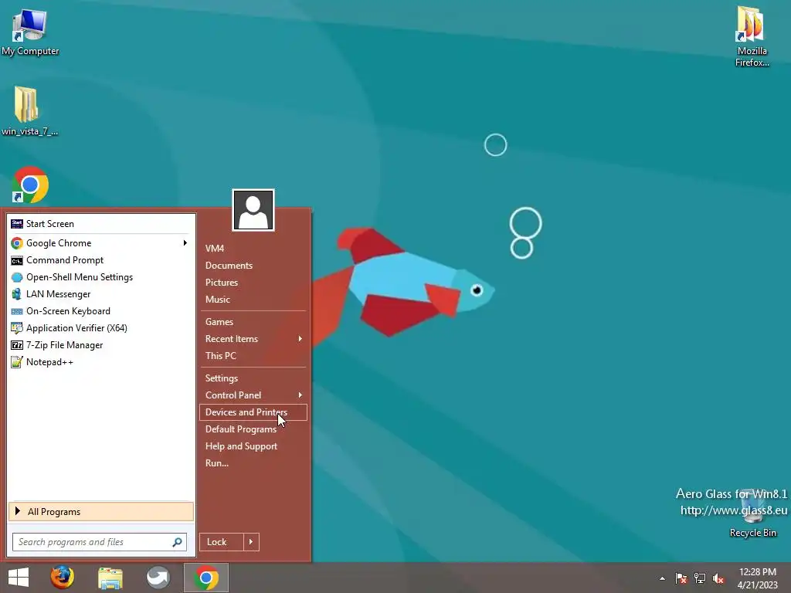Open the Recycle Bin on desktop

click(x=752, y=513)
